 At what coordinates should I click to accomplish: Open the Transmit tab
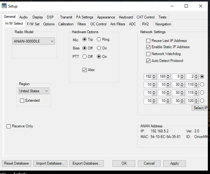pyautogui.click(x=66, y=17)
